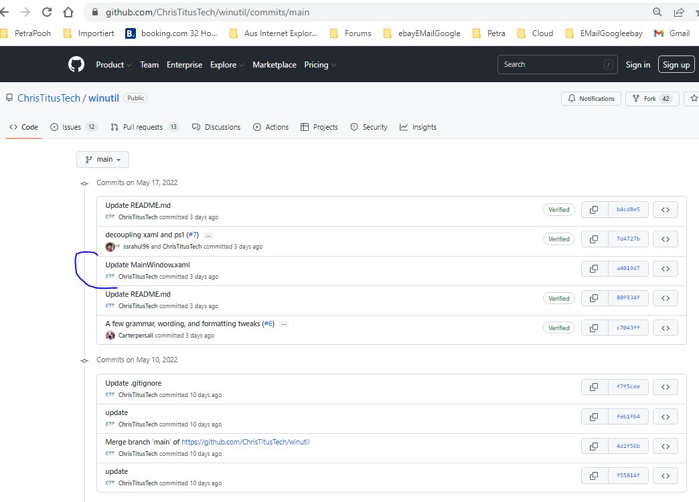The image size is (699, 502).
Task: Open the Insights tab
Action: click(418, 127)
